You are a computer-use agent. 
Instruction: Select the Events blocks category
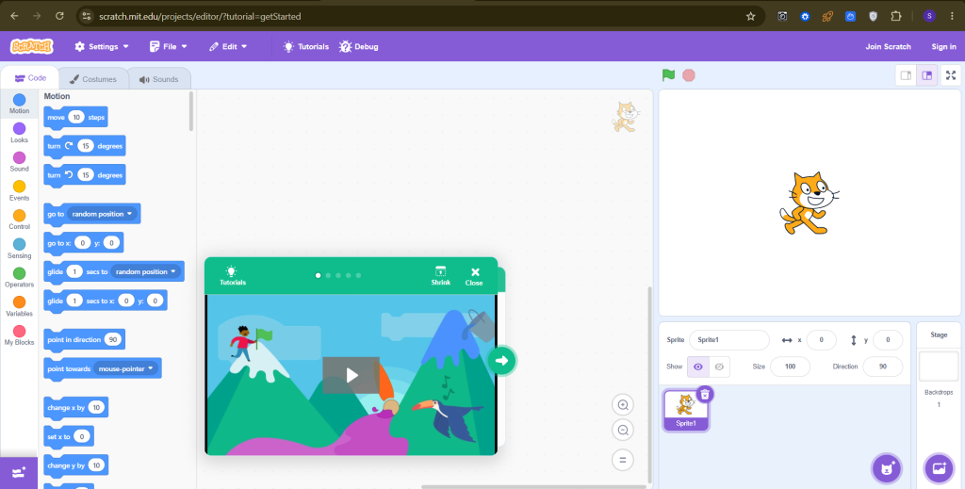tap(19, 190)
